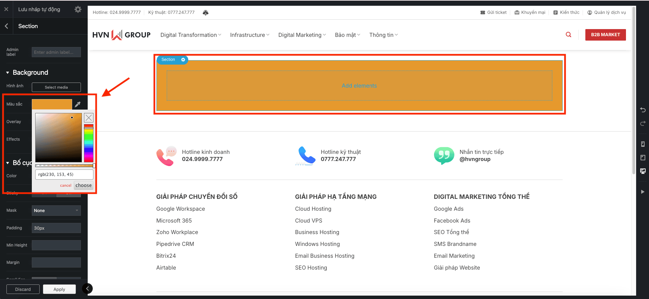Click the search magnifier icon in header

[568, 34]
